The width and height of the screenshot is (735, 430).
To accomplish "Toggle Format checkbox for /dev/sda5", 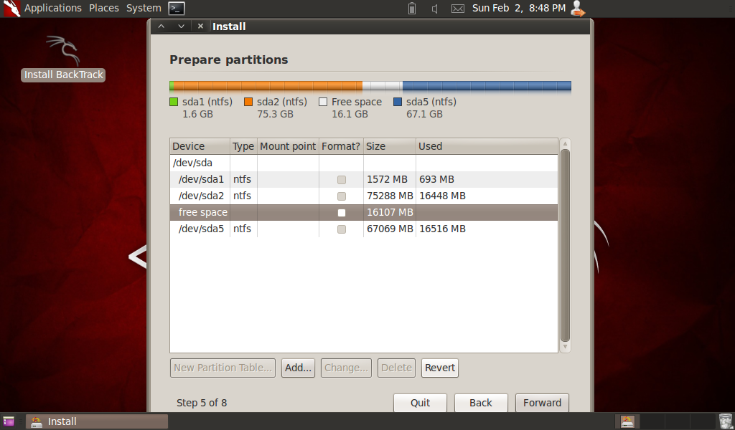I will coord(342,229).
